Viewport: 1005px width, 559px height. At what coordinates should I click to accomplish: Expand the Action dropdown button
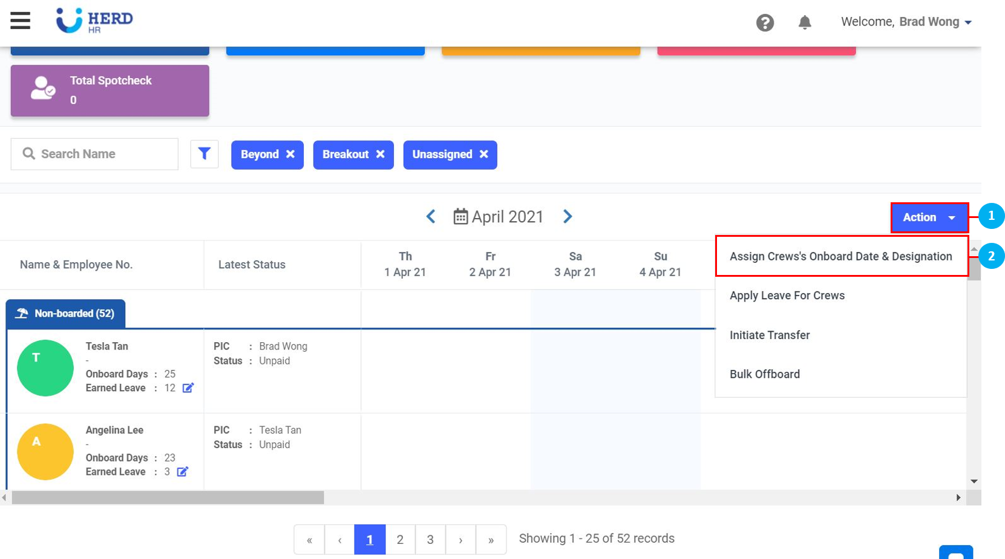[929, 217]
